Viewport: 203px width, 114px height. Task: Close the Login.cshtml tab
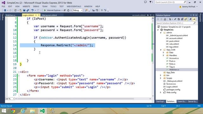(39, 15)
